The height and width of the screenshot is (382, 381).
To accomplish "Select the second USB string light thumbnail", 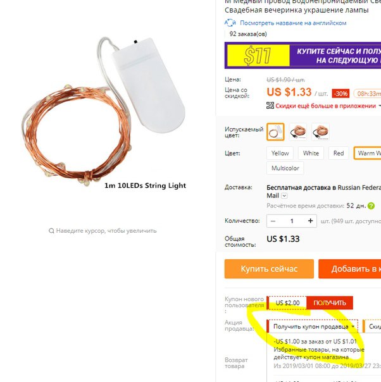I will tap(297, 132).
